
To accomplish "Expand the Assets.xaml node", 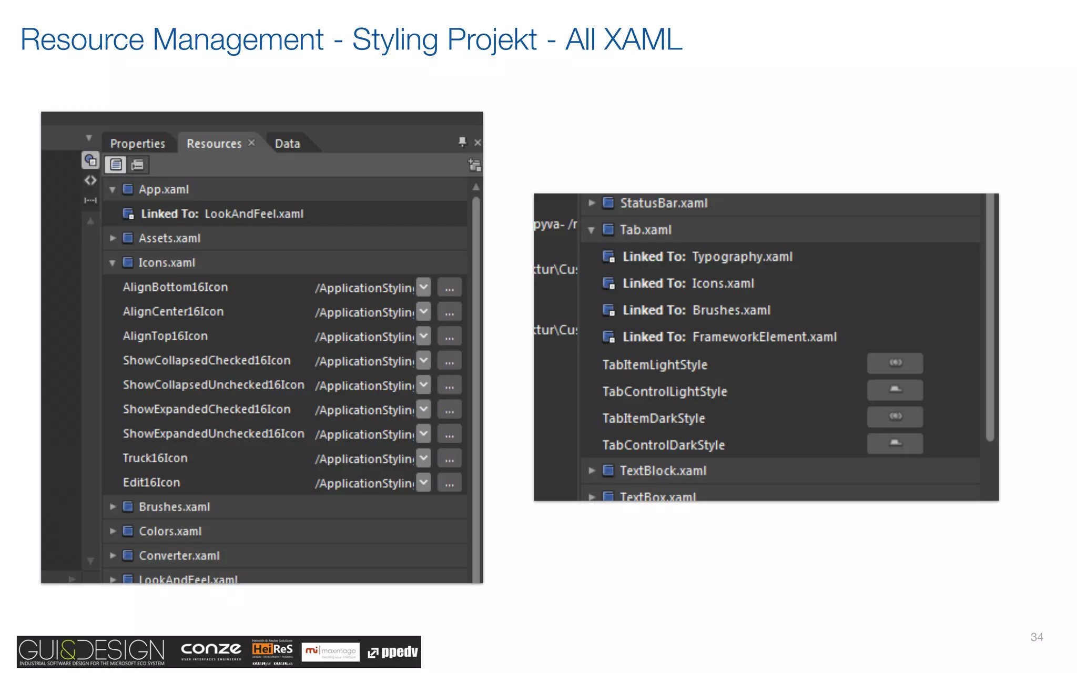I will 112,238.
